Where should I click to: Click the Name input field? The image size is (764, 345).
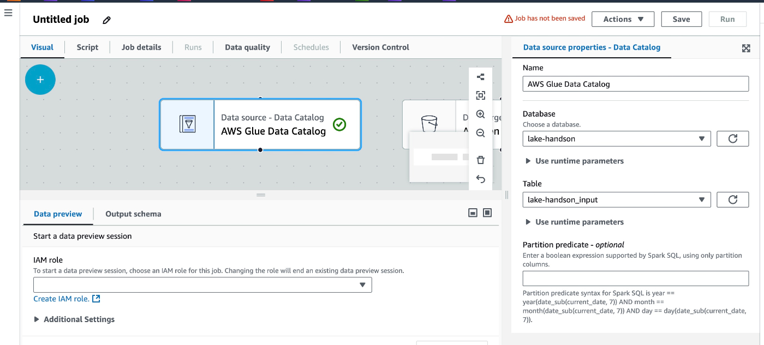(636, 84)
